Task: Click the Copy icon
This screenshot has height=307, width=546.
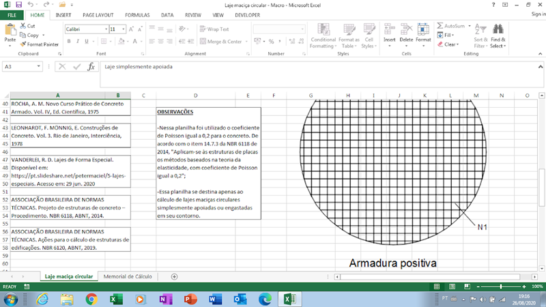Action: click(23, 35)
